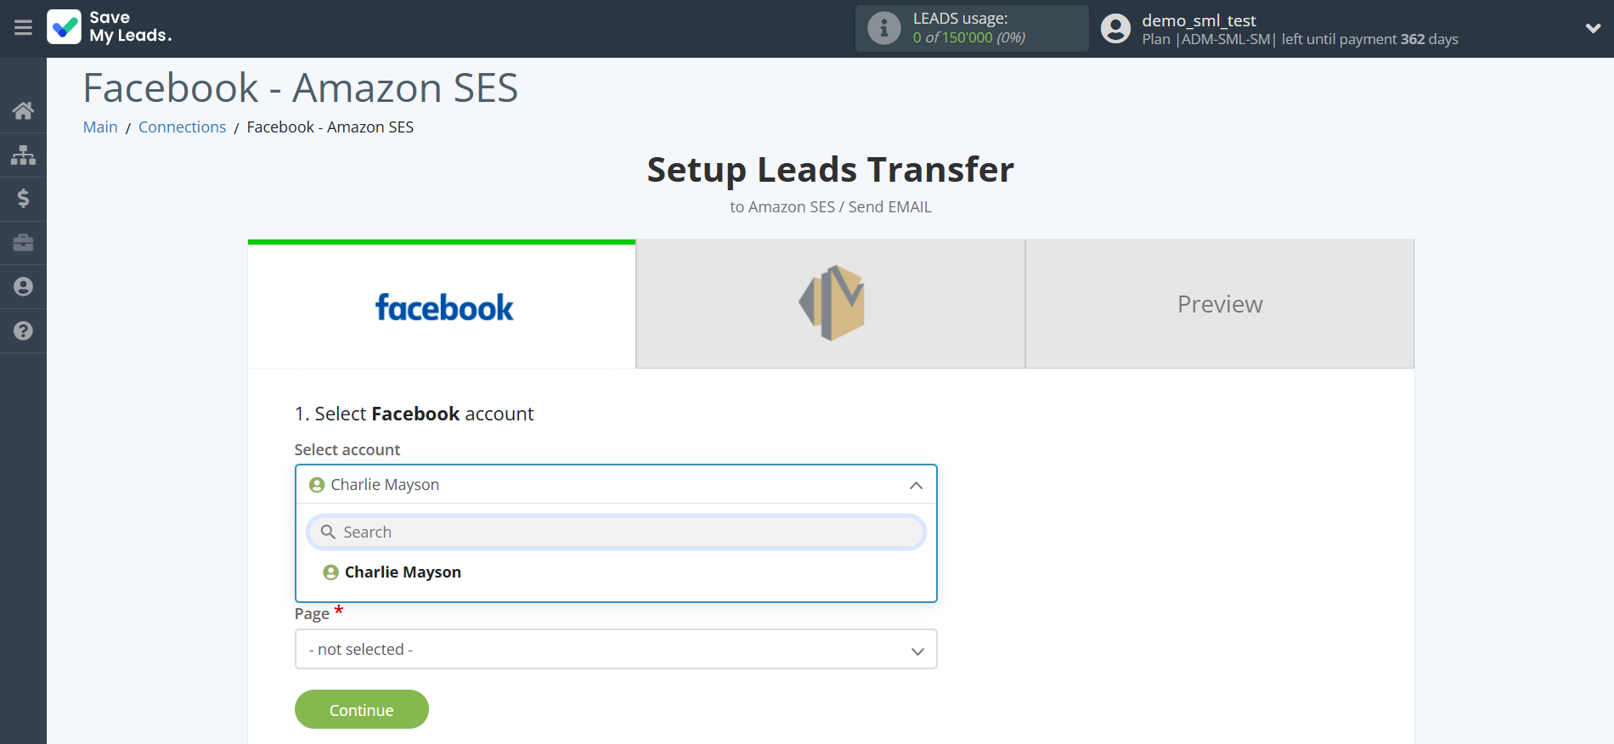The height and width of the screenshot is (744, 1614).
Task: Open the Preview step tab
Action: tap(1219, 304)
